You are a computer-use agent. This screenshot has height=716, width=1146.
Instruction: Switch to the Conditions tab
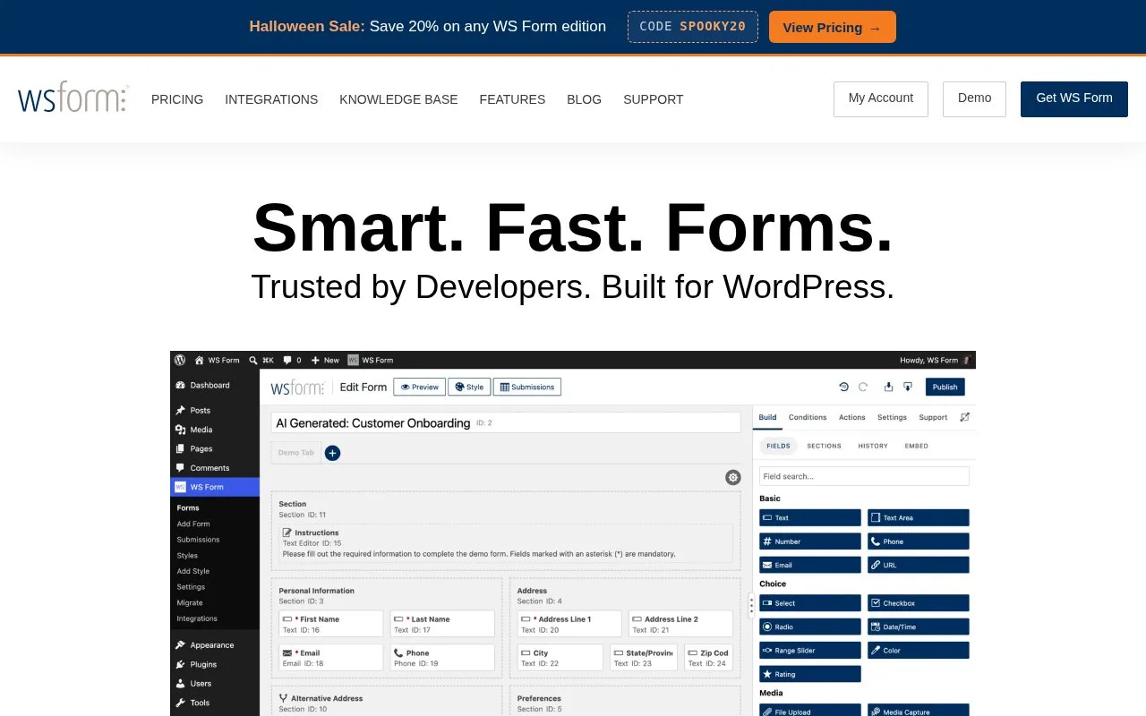click(808, 417)
